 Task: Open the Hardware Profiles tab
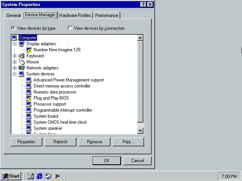75,15
